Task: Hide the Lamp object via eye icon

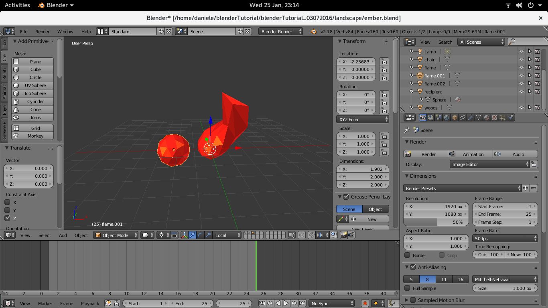Action: pos(522,51)
